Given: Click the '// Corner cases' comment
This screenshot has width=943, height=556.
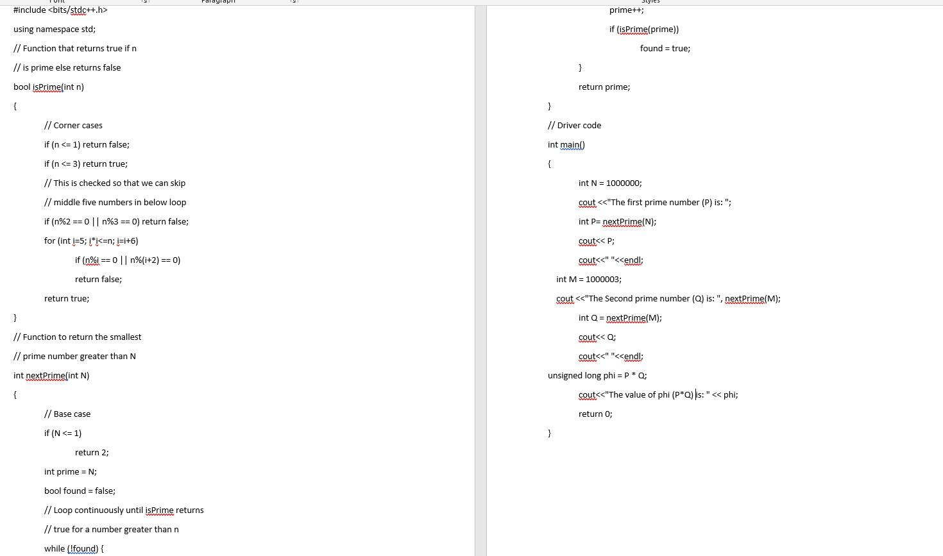Looking at the screenshot, I should pos(73,125).
